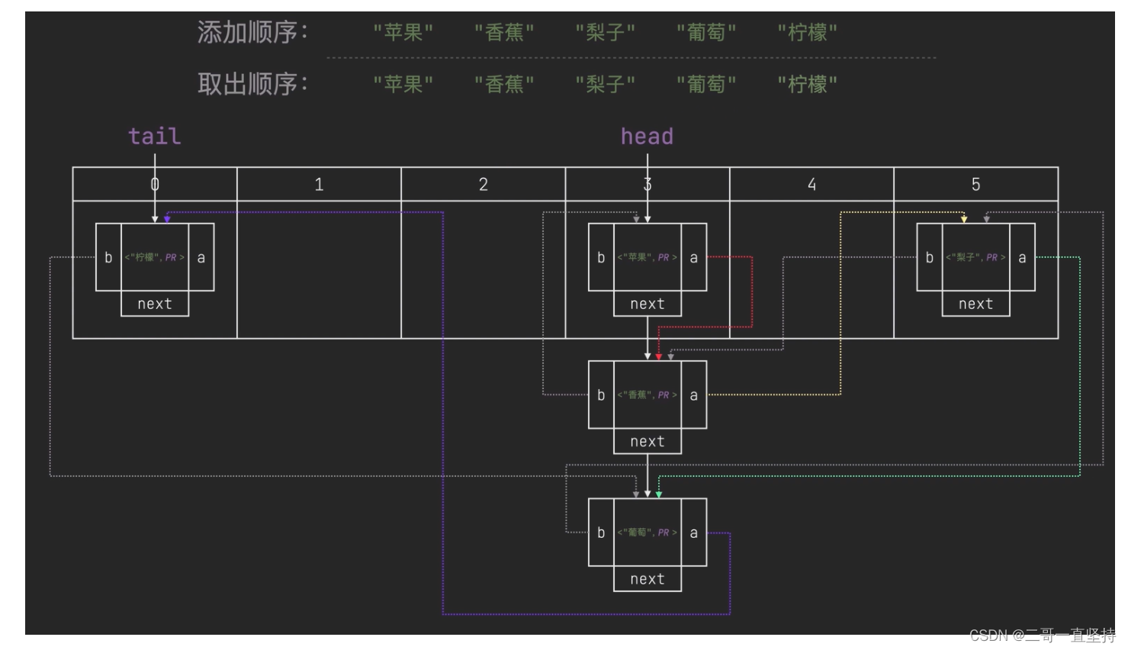The image size is (1128, 650).
Task: Click the b cell of the 香蕉 node
Action: point(601,394)
